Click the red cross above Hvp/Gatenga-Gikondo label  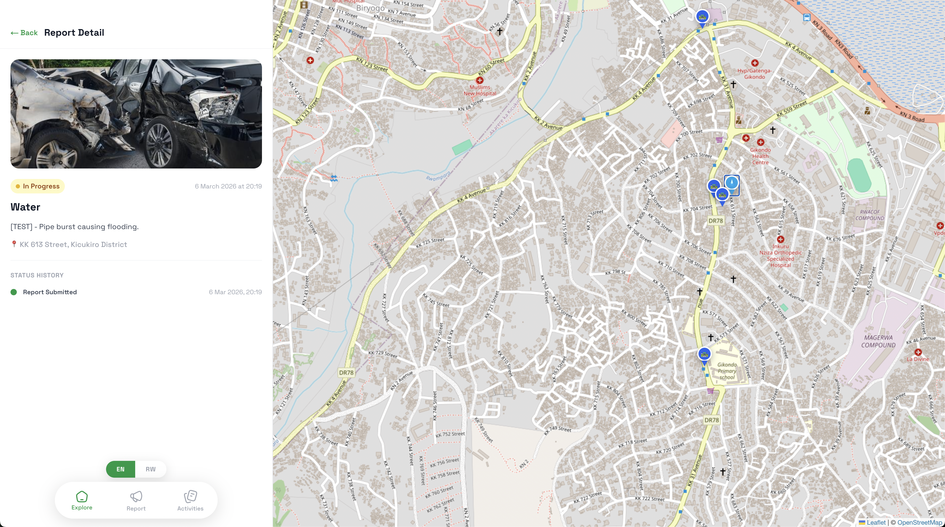(755, 63)
